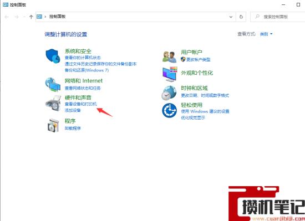
Task: Open 更改日期、时间或数字格式 link
Action: pos(205,95)
